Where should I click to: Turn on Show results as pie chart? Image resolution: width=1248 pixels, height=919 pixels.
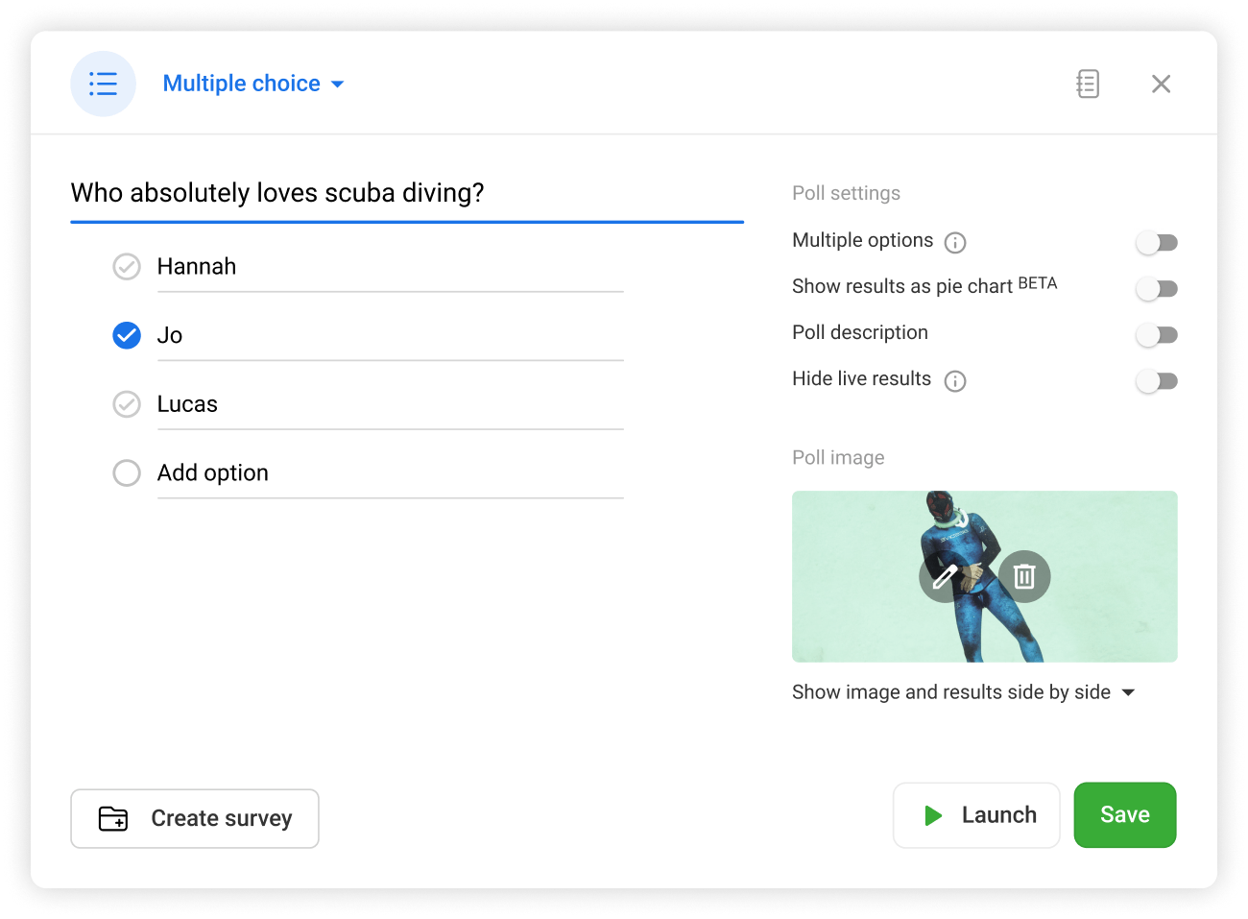(1157, 289)
